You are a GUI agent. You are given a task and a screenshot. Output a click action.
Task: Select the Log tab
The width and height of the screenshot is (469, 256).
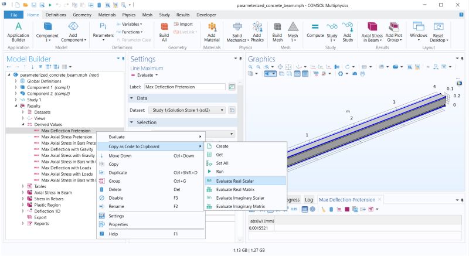[309, 200]
